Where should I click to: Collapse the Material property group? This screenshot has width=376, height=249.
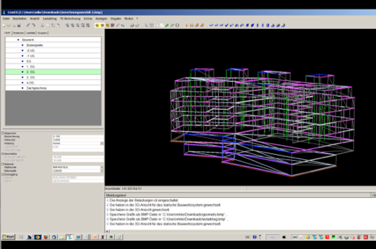point(3,164)
